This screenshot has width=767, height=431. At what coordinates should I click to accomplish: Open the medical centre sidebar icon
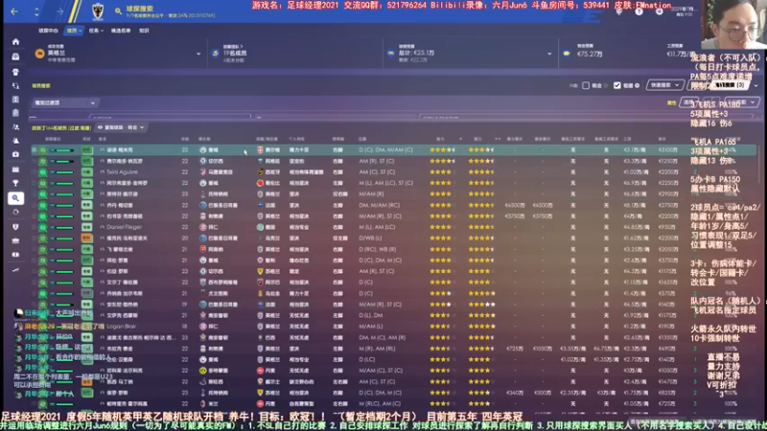[x=15, y=154]
